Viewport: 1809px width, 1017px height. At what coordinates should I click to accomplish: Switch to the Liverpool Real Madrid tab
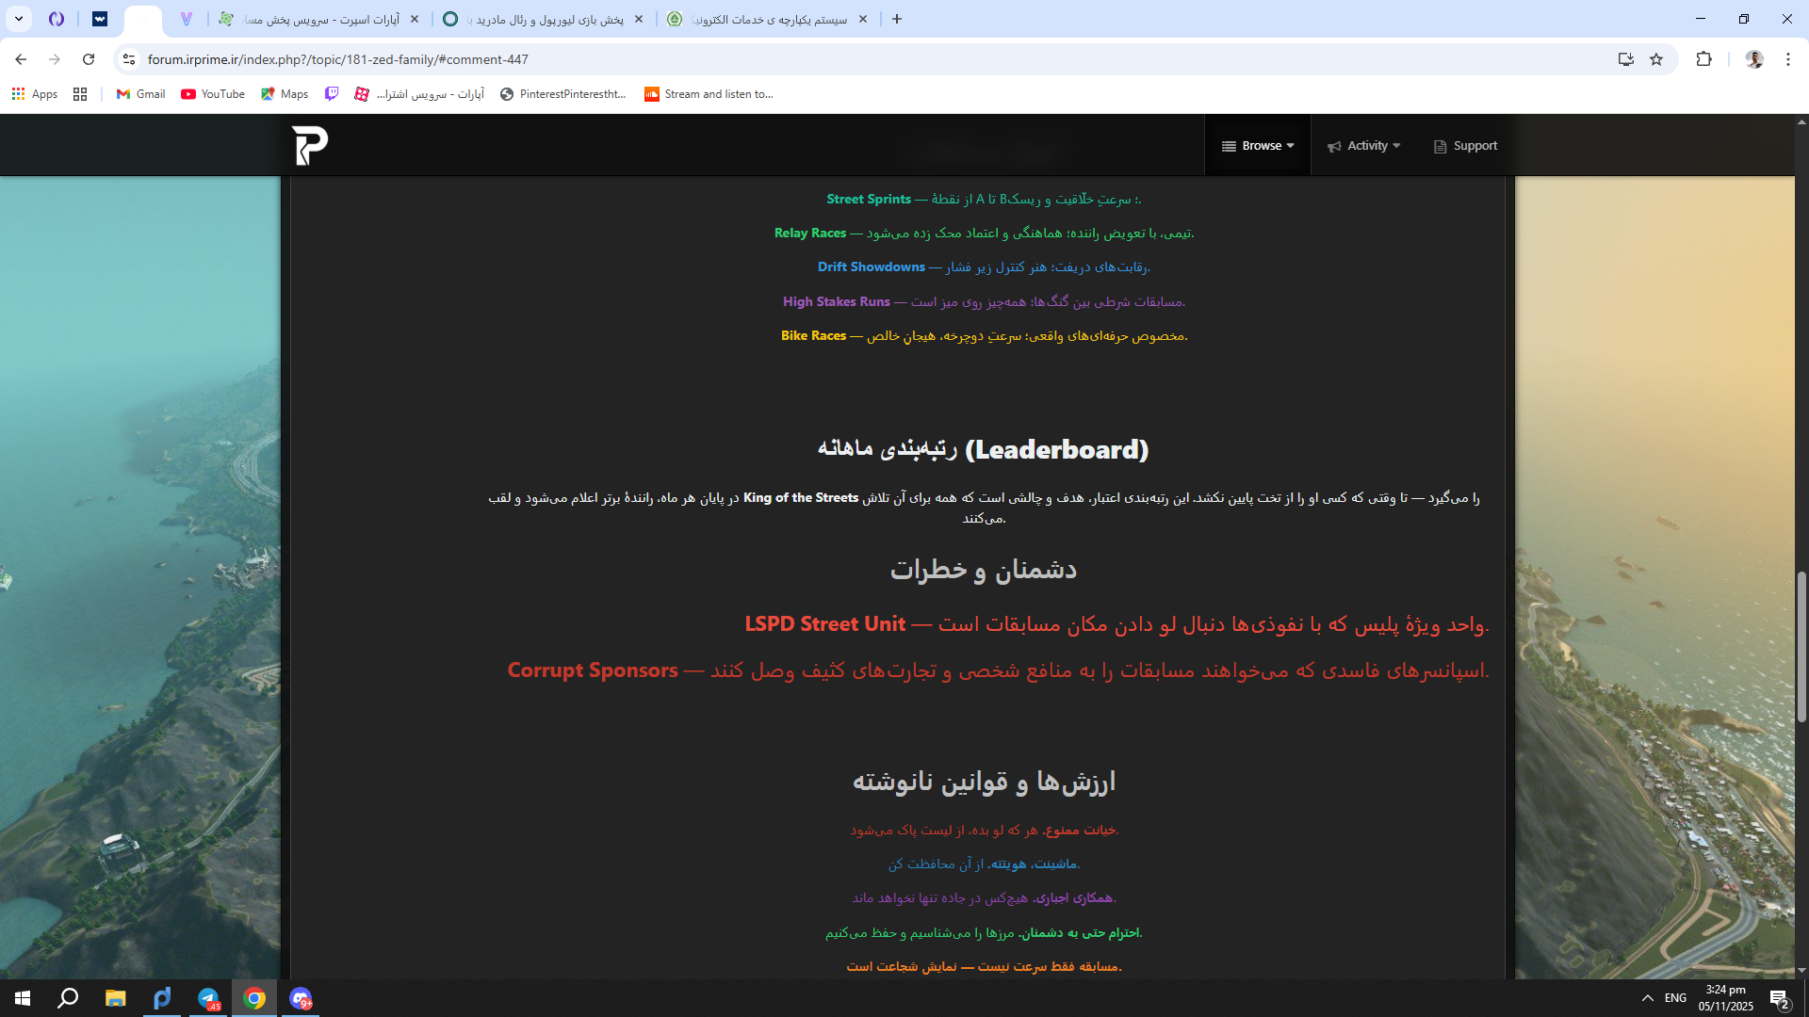[x=544, y=19]
